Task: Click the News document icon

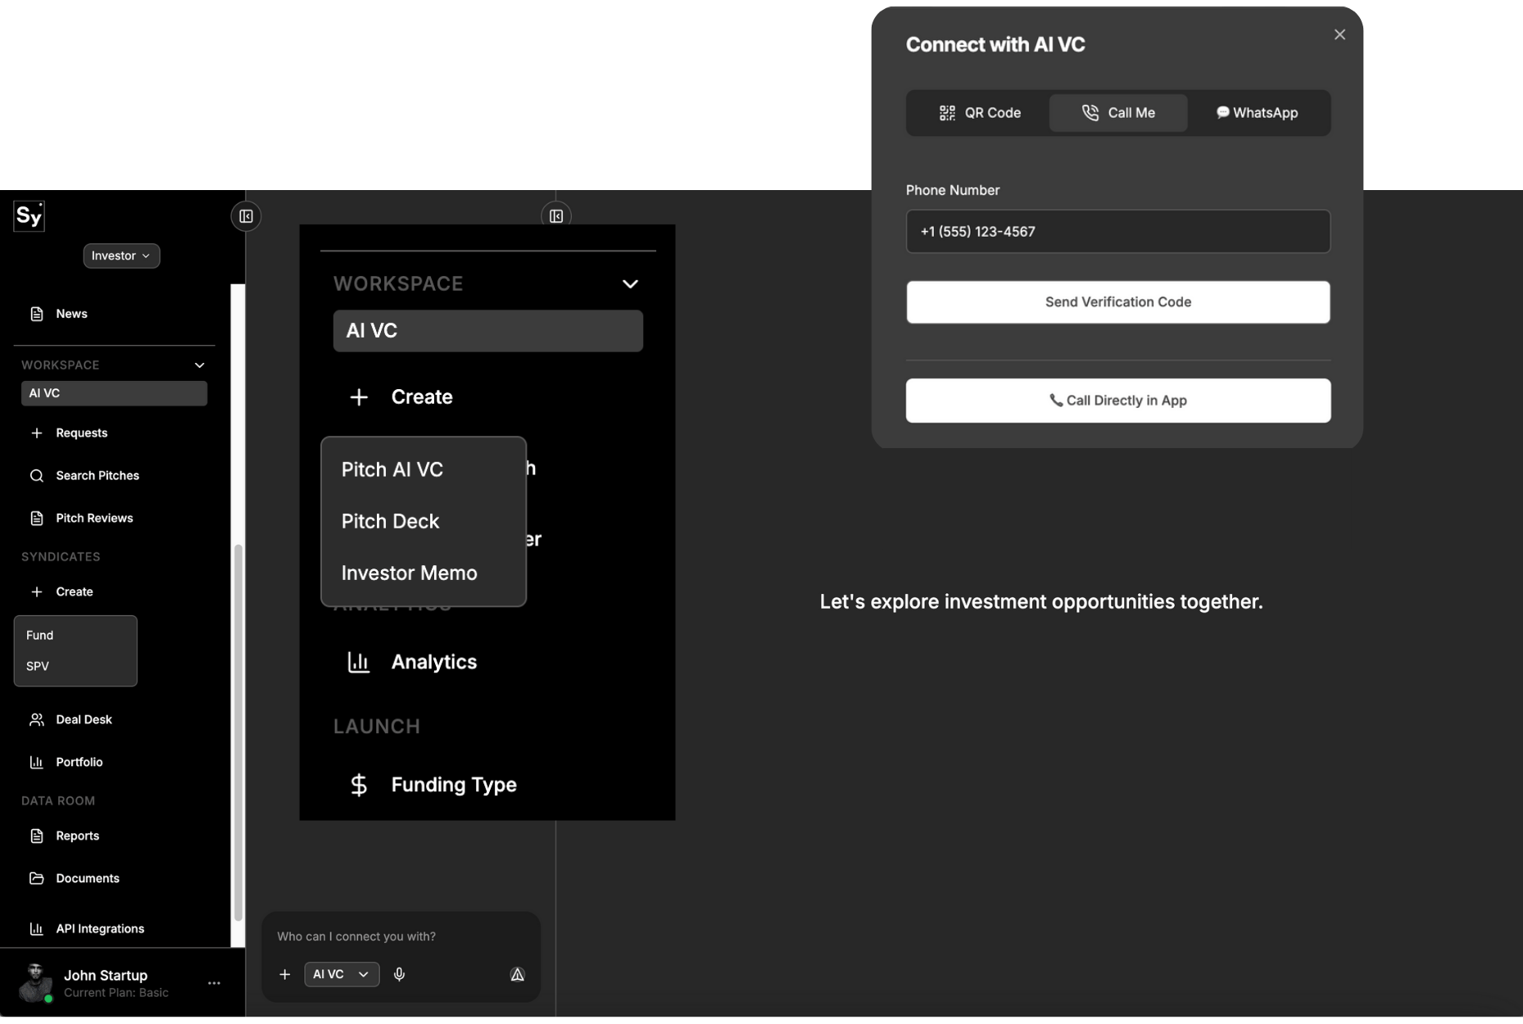Action: (37, 314)
